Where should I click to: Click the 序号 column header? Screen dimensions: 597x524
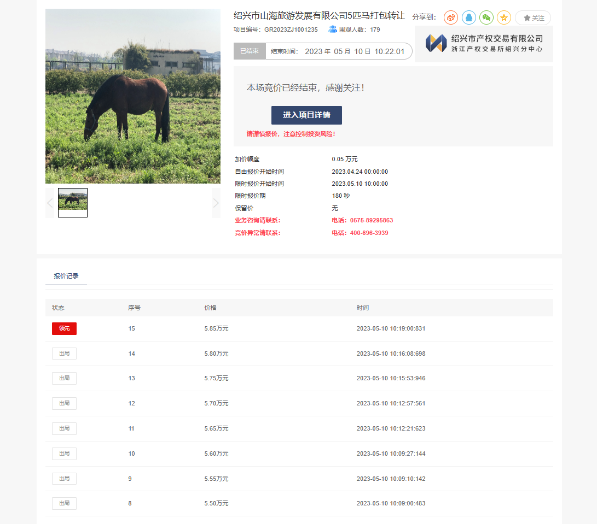(x=135, y=308)
